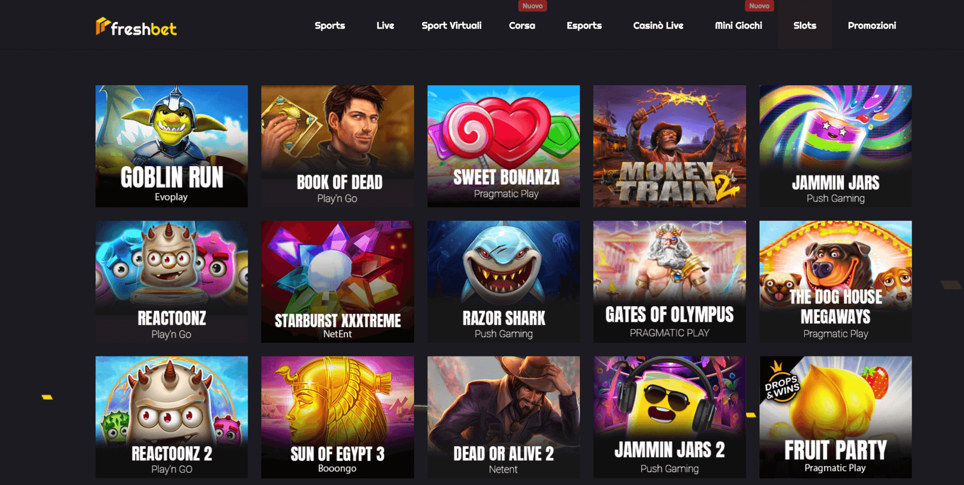
Task: Play Sweet Bonanza by Pragmatic Play
Action: (504, 146)
